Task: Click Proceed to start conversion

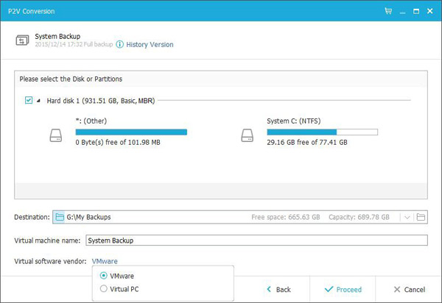Action: (343, 290)
